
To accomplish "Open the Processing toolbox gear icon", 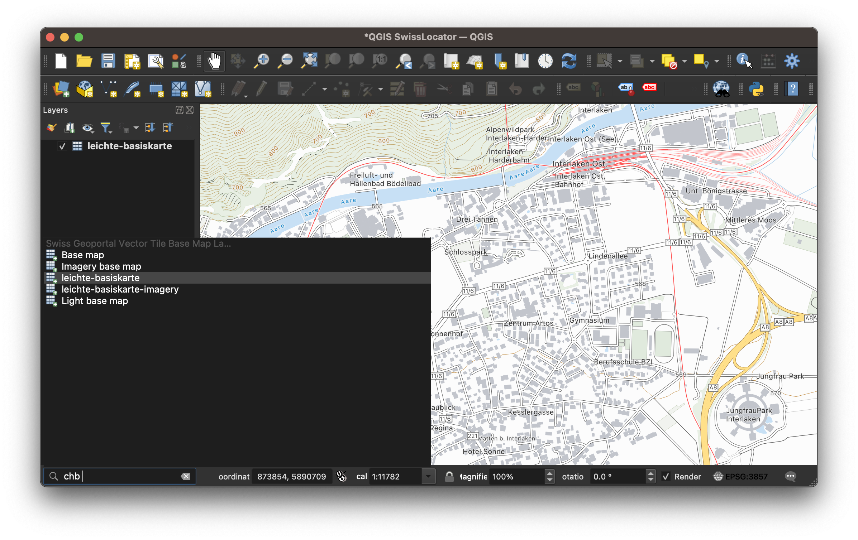I will point(792,61).
